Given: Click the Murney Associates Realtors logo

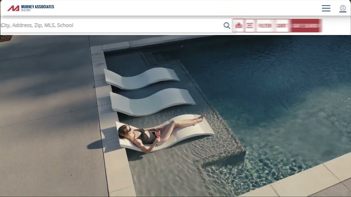Looking at the screenshot, I should tap(31, 8).
